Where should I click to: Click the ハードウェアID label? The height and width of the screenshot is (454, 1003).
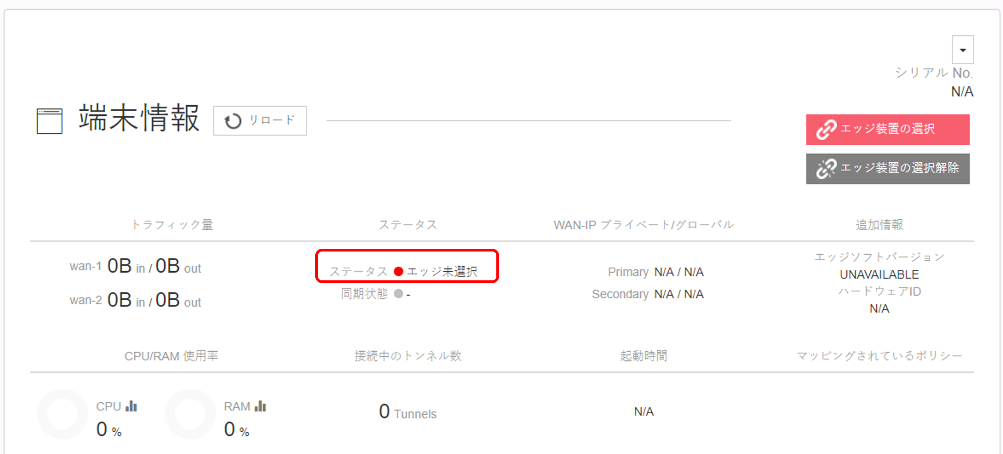(x=879, y=291)
